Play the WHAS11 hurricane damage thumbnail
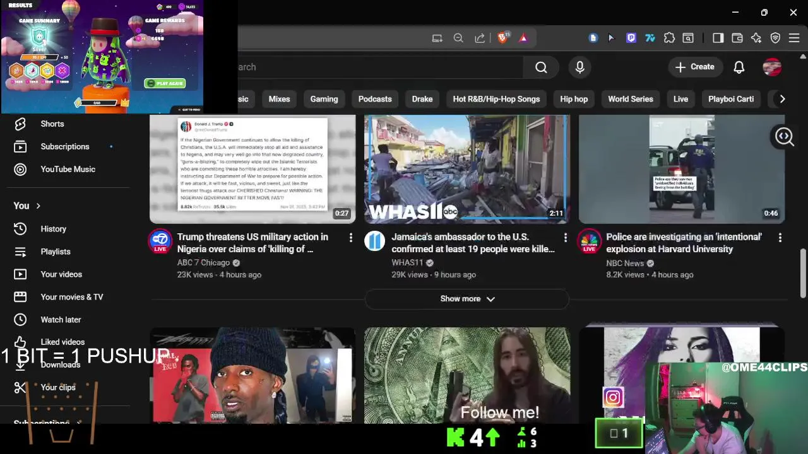The width and height of the screenshot is (808, 454). [467, 168]
